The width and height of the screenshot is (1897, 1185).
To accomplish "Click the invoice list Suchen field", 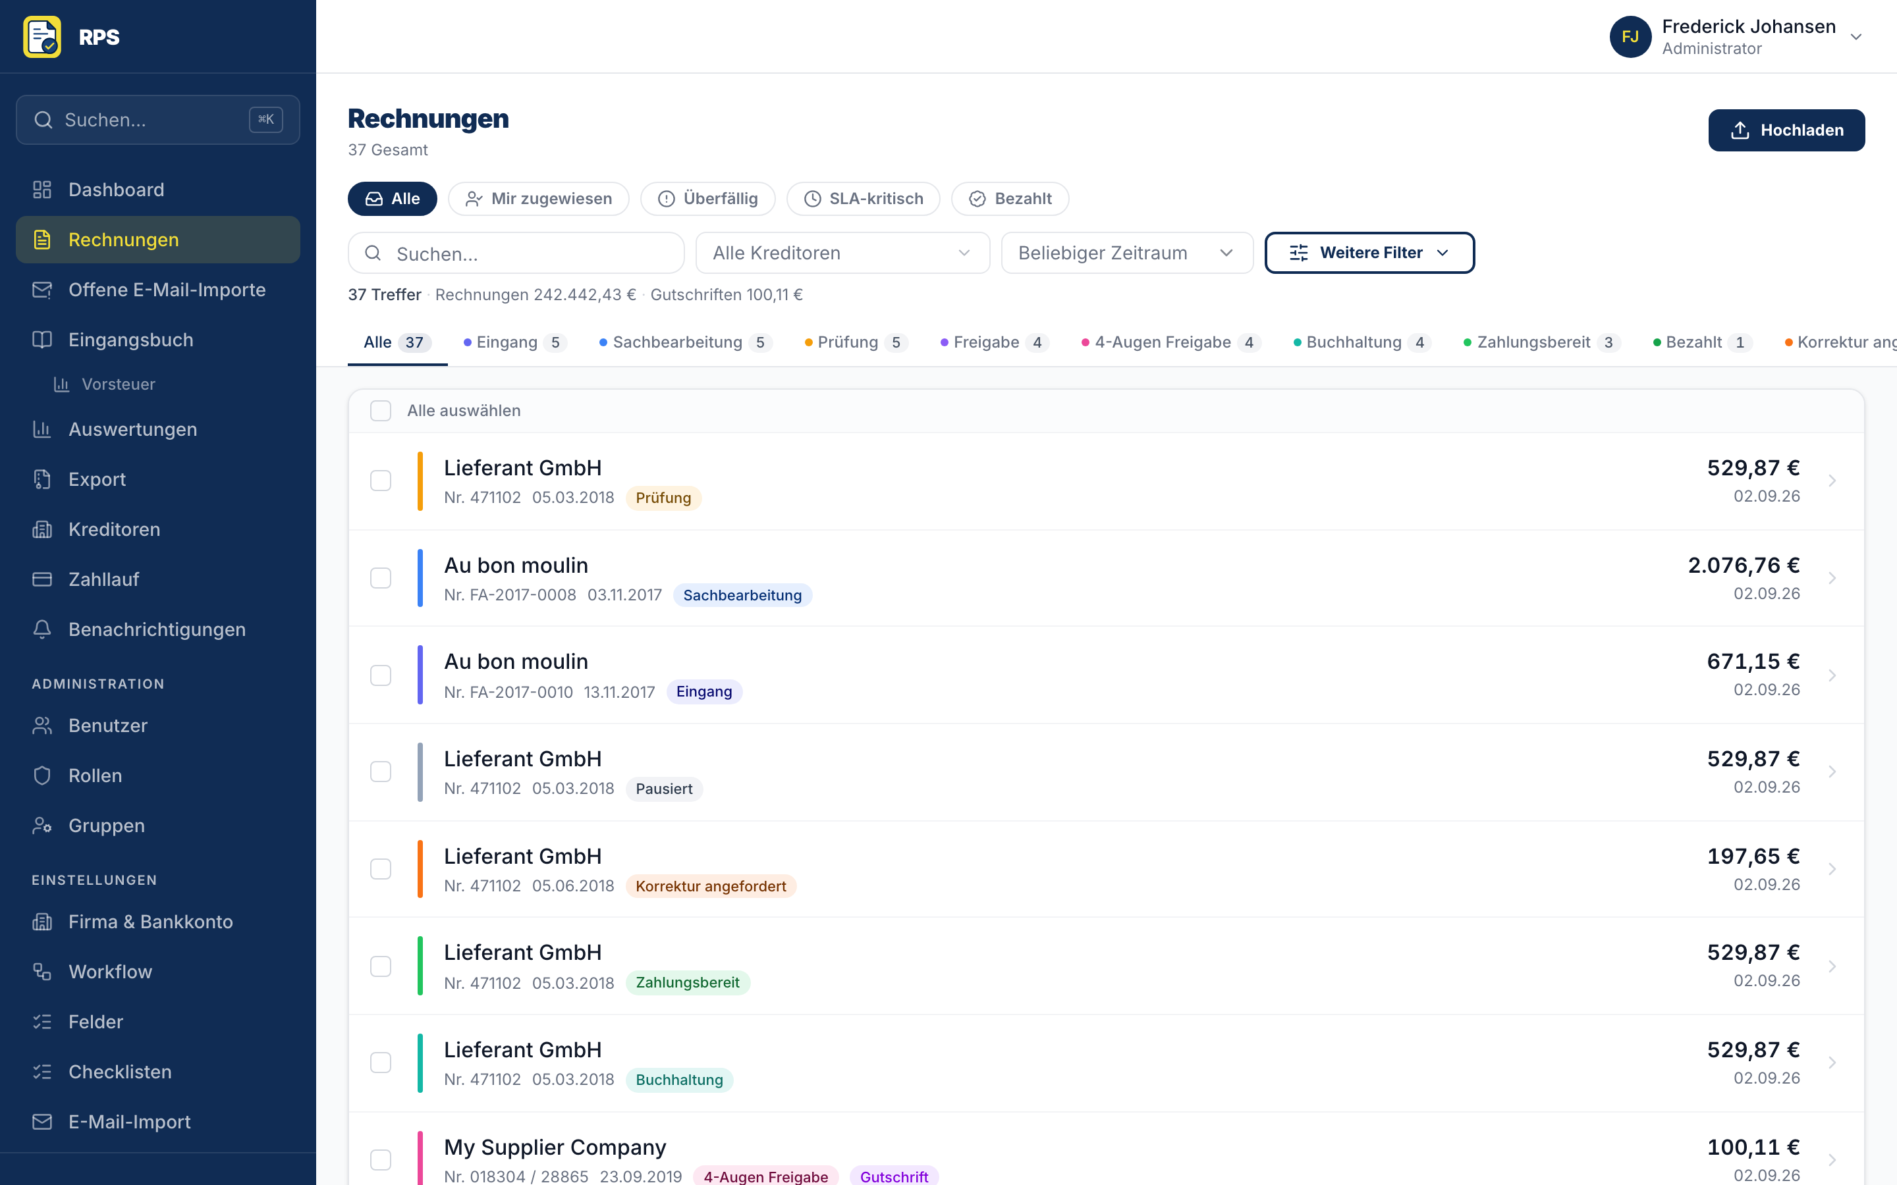I will [x=516, y=253].
